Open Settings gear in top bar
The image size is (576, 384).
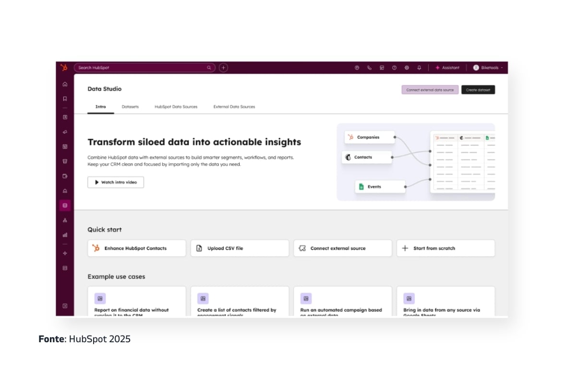coord(407,68)
